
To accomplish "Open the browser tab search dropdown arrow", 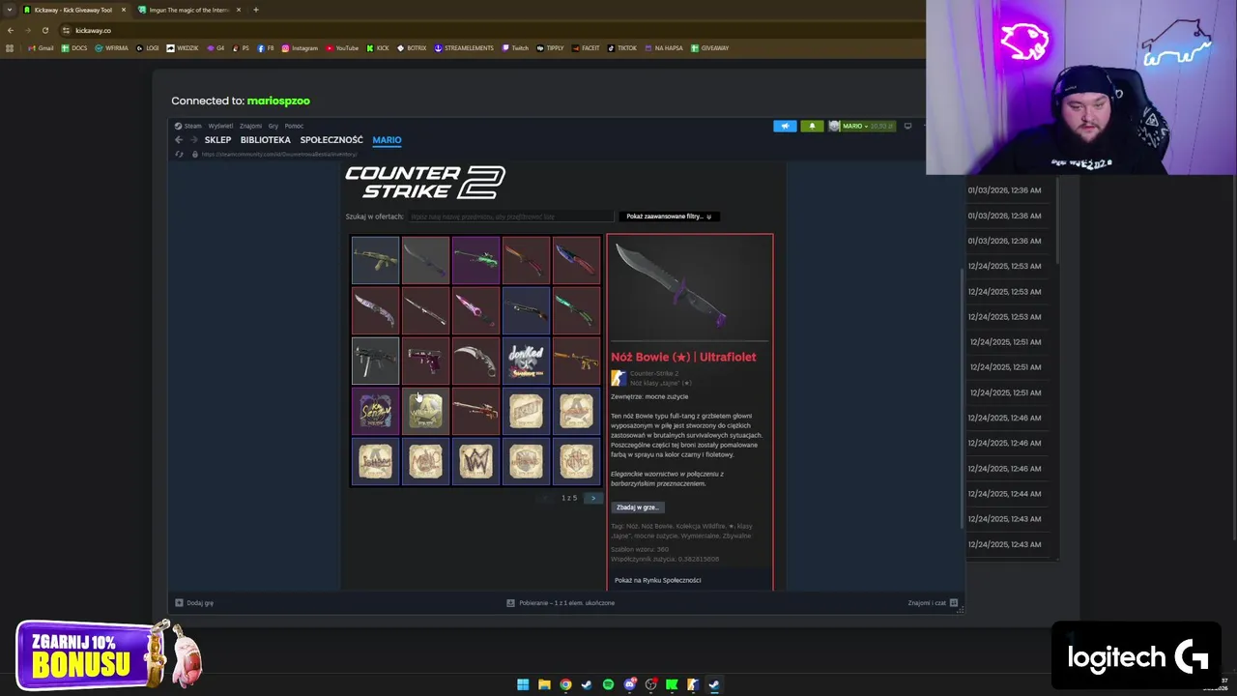I will (9, 10).
